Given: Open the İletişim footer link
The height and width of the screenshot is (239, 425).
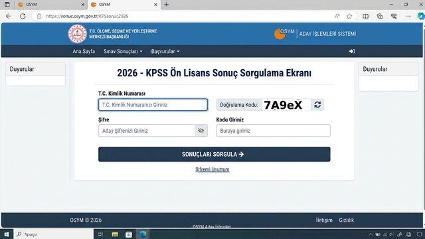Looking at the screenshot, I should [x=324, y=220].
